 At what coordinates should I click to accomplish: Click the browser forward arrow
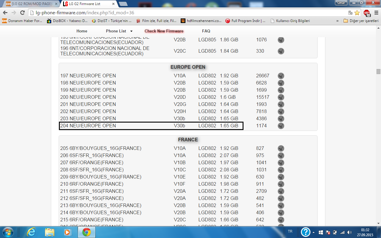click(14, 13)
